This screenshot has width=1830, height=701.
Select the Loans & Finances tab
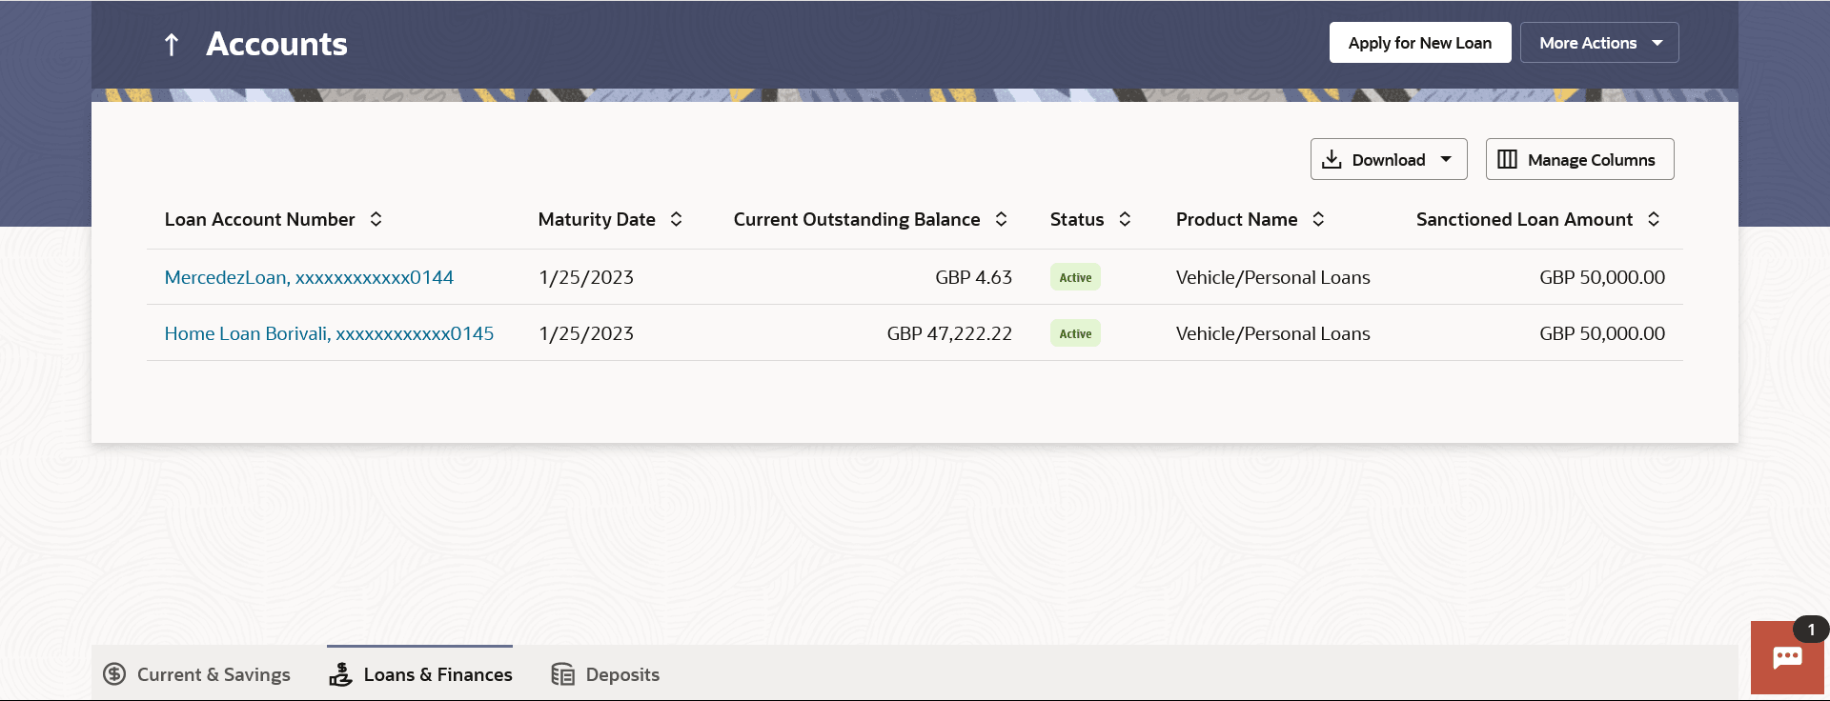point(419,674)
